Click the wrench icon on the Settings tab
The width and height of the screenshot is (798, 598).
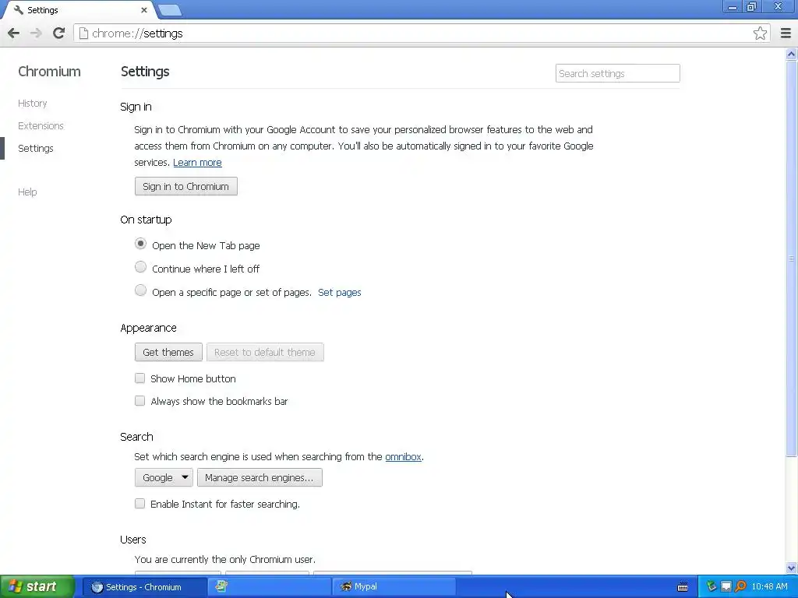click(19, 9)
